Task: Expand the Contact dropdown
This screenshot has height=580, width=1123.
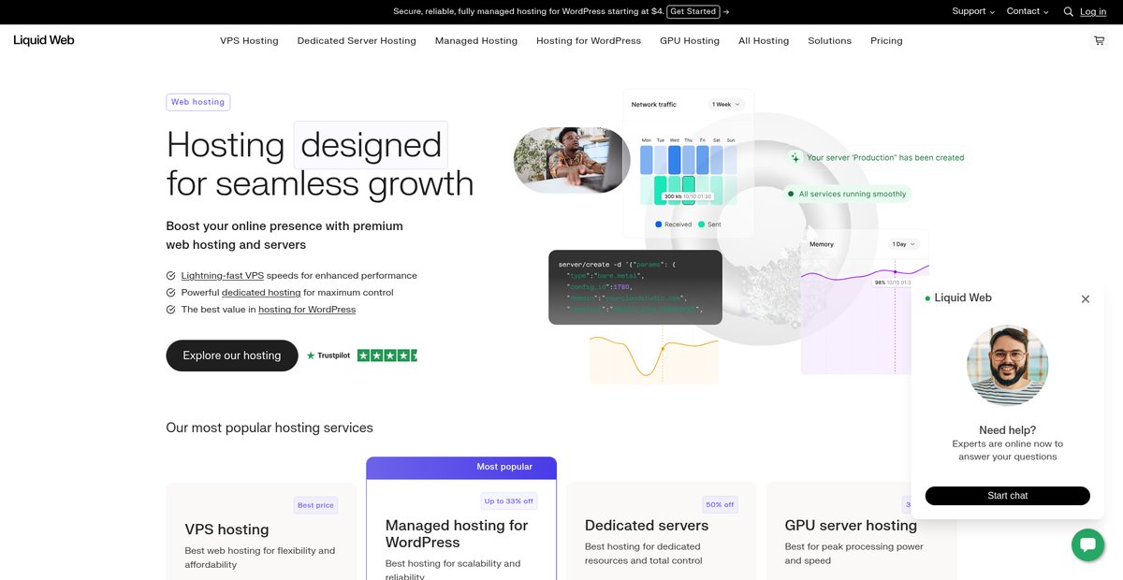Action: point(1028,11)
